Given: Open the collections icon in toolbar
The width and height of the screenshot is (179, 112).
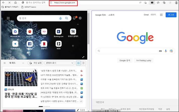Looking at the screenshot, I should [164, 3].
